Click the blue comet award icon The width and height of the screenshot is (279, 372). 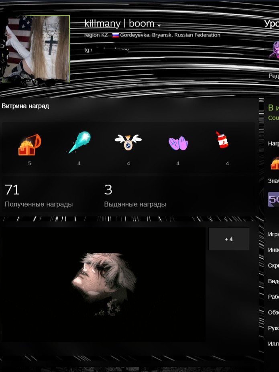(79, 142)
